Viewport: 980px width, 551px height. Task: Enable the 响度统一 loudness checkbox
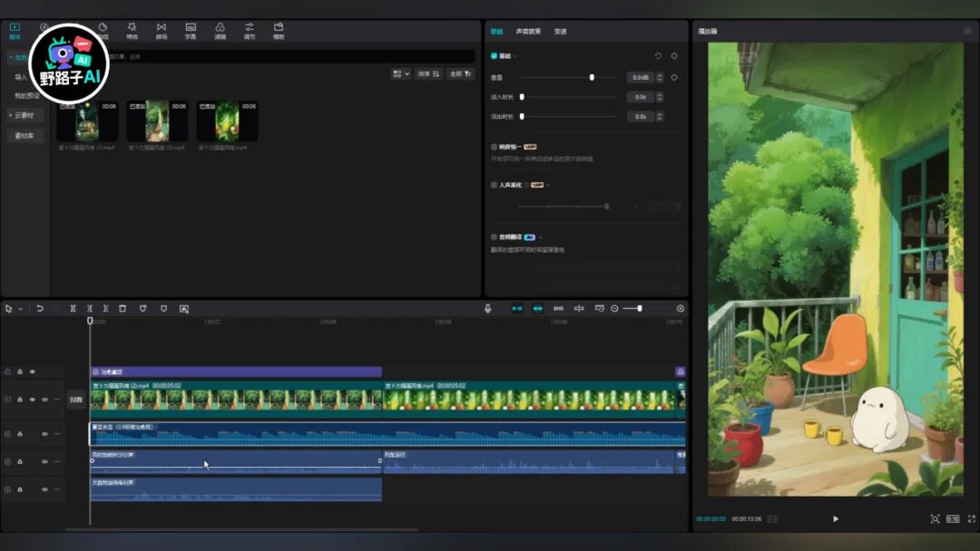point(494,147)
